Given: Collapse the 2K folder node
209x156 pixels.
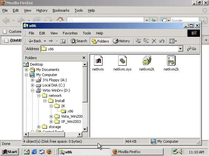Looking at the screenshot, I should tap(51, 106).
